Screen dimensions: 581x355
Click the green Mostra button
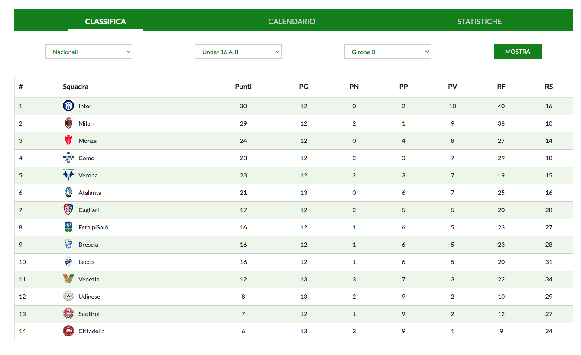[518, 52]
